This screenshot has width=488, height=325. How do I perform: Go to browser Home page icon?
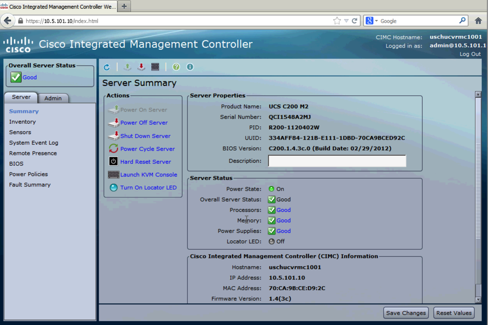pyautogui.click(x=478, y=21)
